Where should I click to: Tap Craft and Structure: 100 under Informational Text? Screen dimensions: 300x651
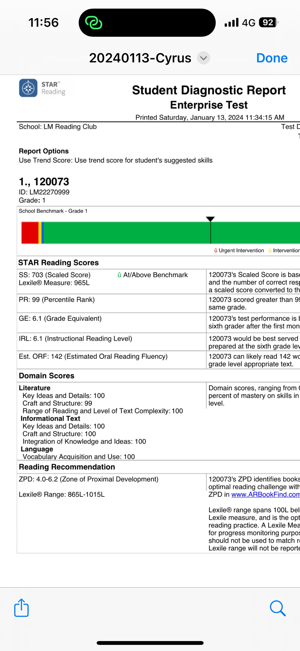point(59,434)
